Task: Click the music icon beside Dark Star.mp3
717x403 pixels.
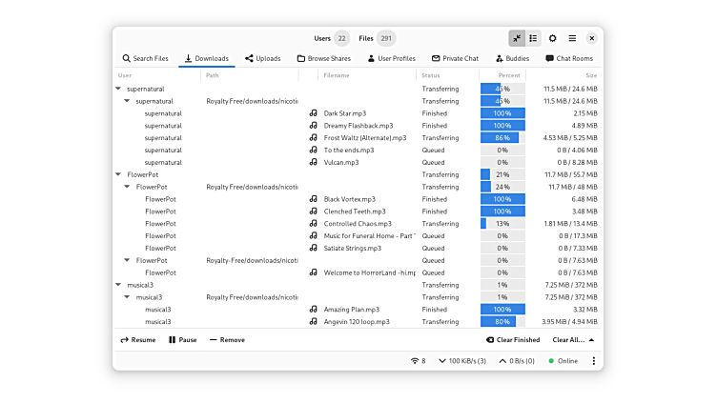Action: tap(313, 113)
